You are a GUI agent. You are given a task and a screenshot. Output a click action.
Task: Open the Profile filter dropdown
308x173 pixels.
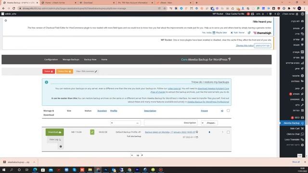pos(125,123)
